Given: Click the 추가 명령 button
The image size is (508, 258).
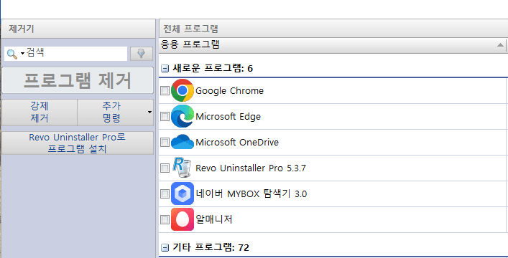Looking at the screenshot, I should [115, 113].
